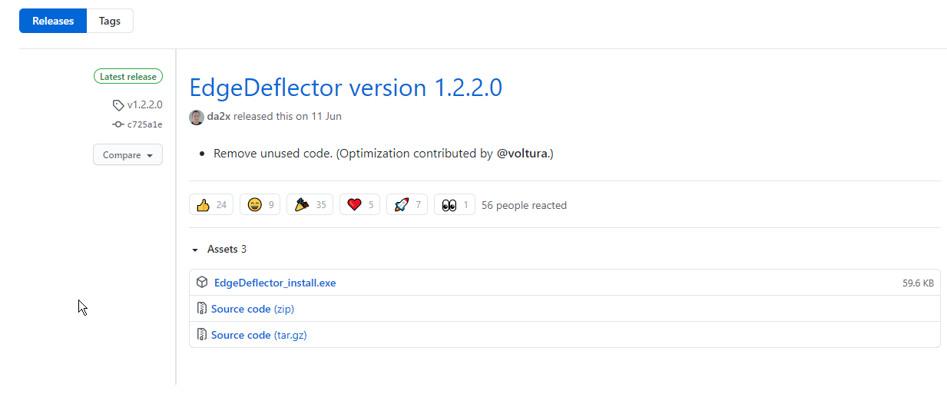947x394 pixels.
Task: Click the commit icon beside c725a1e
Action: [x=118, y=124]
